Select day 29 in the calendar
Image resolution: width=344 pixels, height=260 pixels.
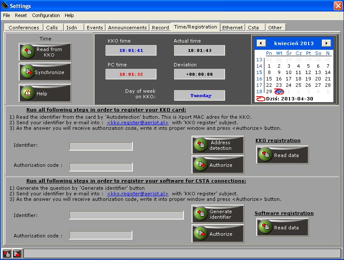click(x=269, y=91)
